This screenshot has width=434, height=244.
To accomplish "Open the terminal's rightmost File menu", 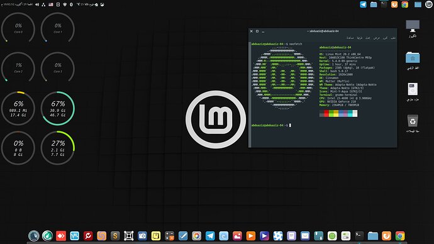I will click(x=393, y=38).
